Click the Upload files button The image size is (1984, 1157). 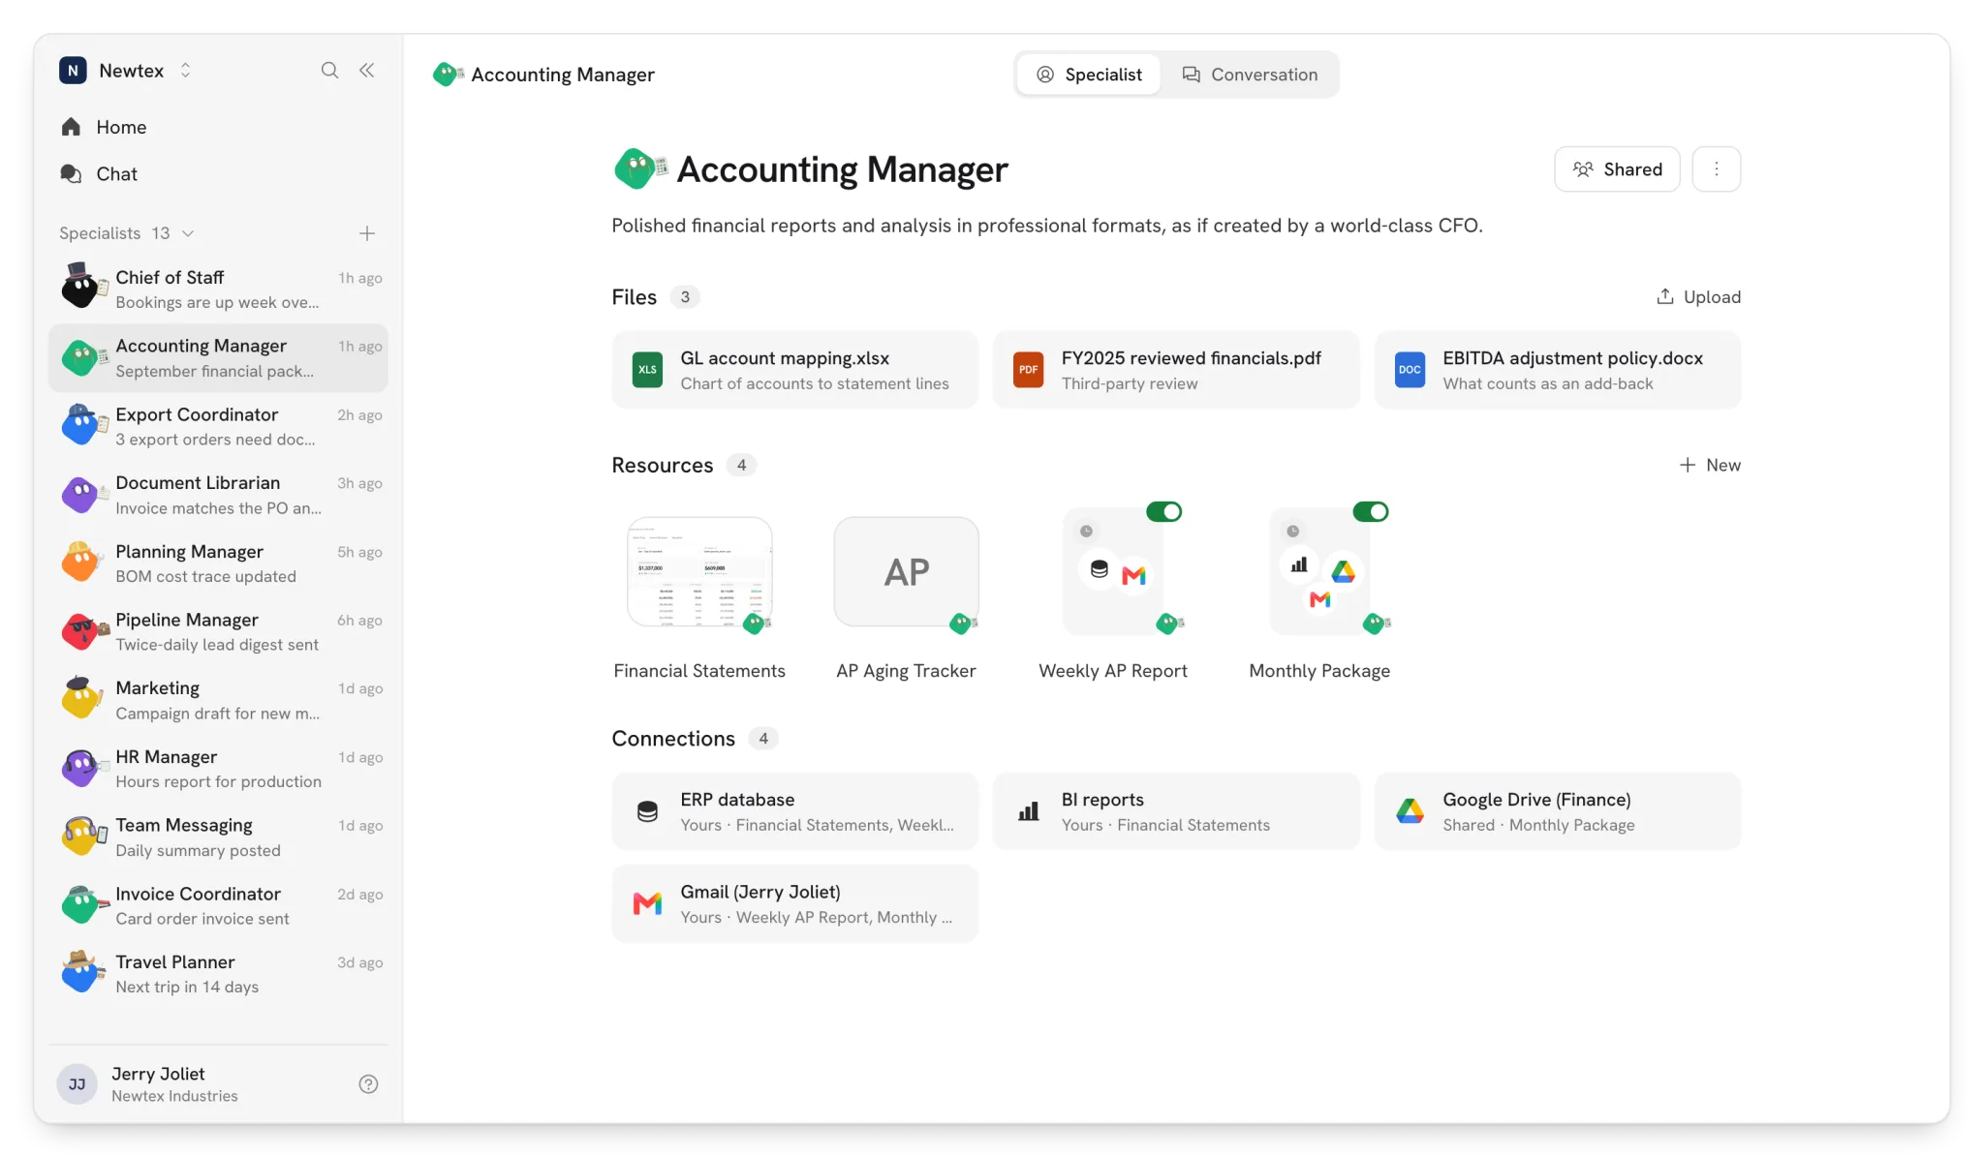tap(1698, 297)
